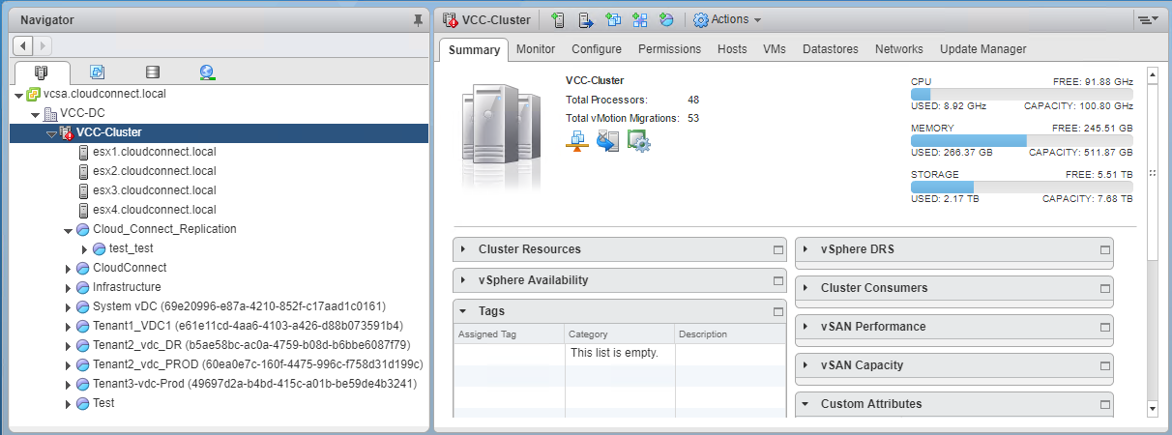Click the New Virtual Machine toolbar icon

pyautogui.click(x=613, y=19)
